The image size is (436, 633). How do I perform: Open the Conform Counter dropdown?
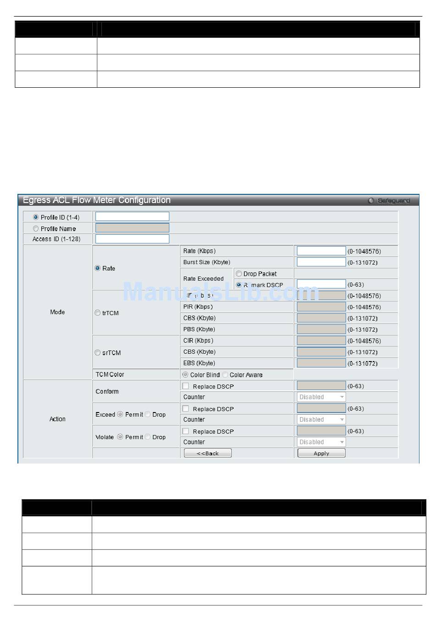coord(321,397)
